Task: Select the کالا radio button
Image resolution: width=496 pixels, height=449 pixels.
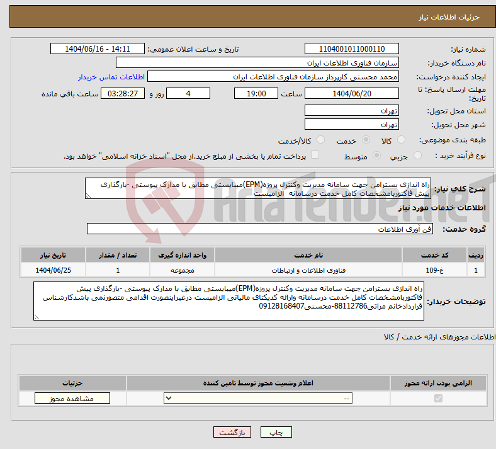Action: (x=401, y=140)
